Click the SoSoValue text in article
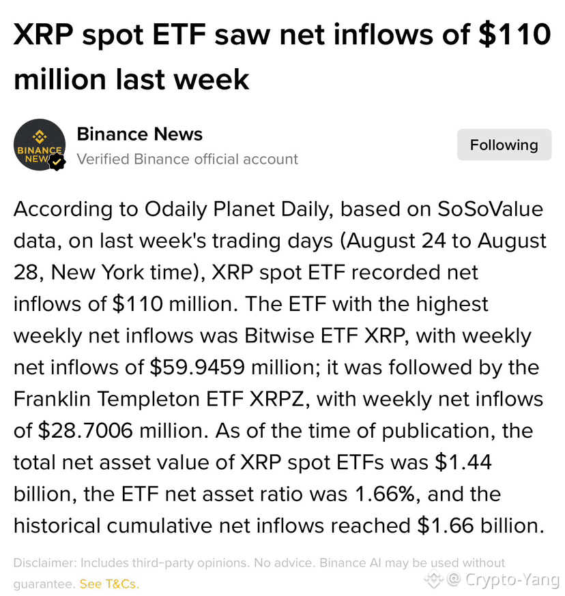The height and width of the screenshot is (596, 565). point(490,209)
